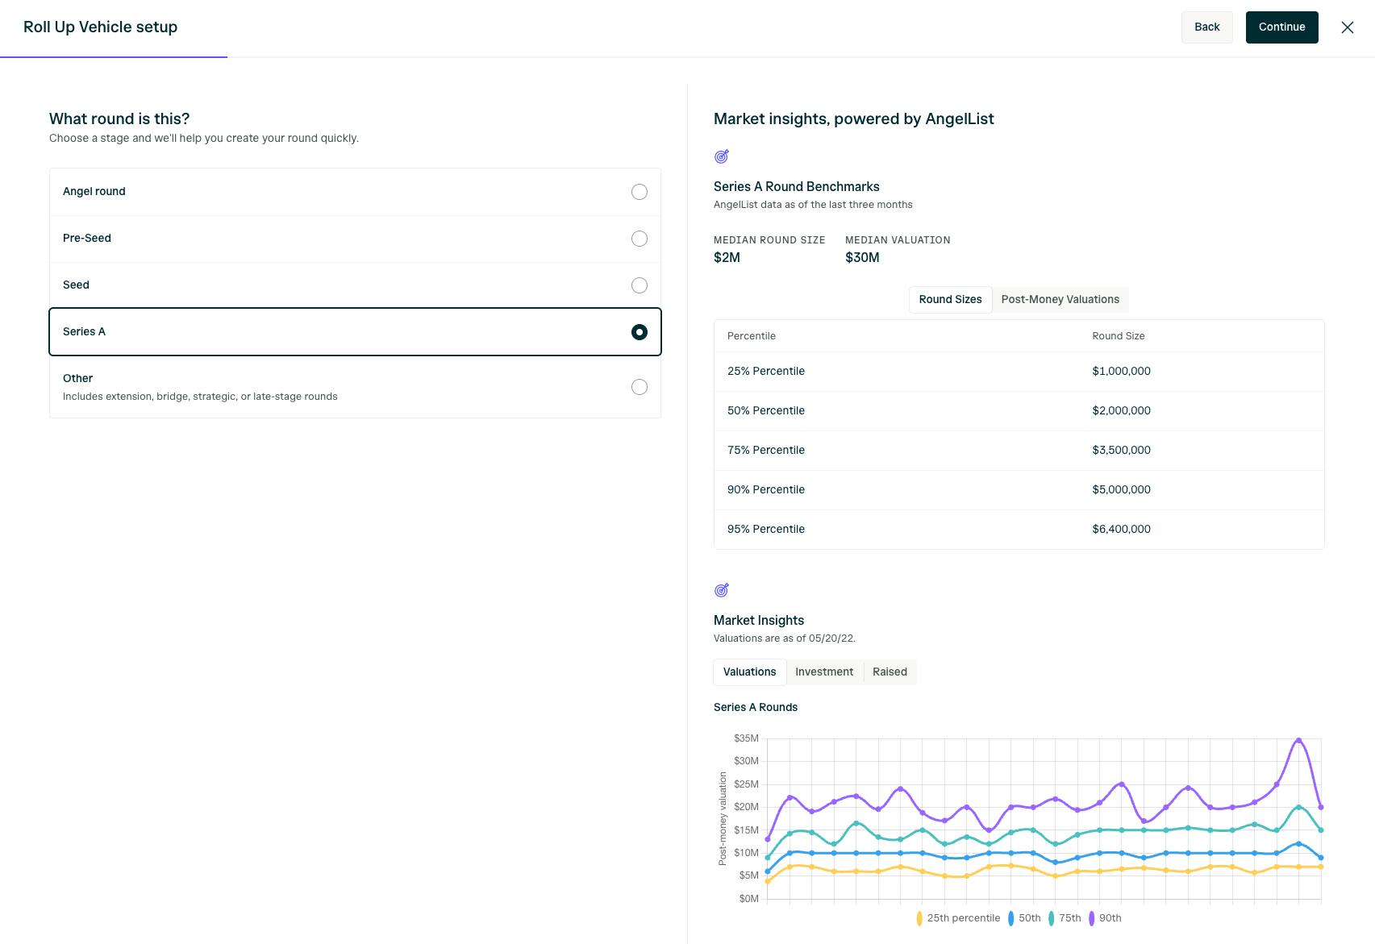Select the Pre-Seed radio option
Viewport: 1375px width, 944px height.
[x=640, y=239]
